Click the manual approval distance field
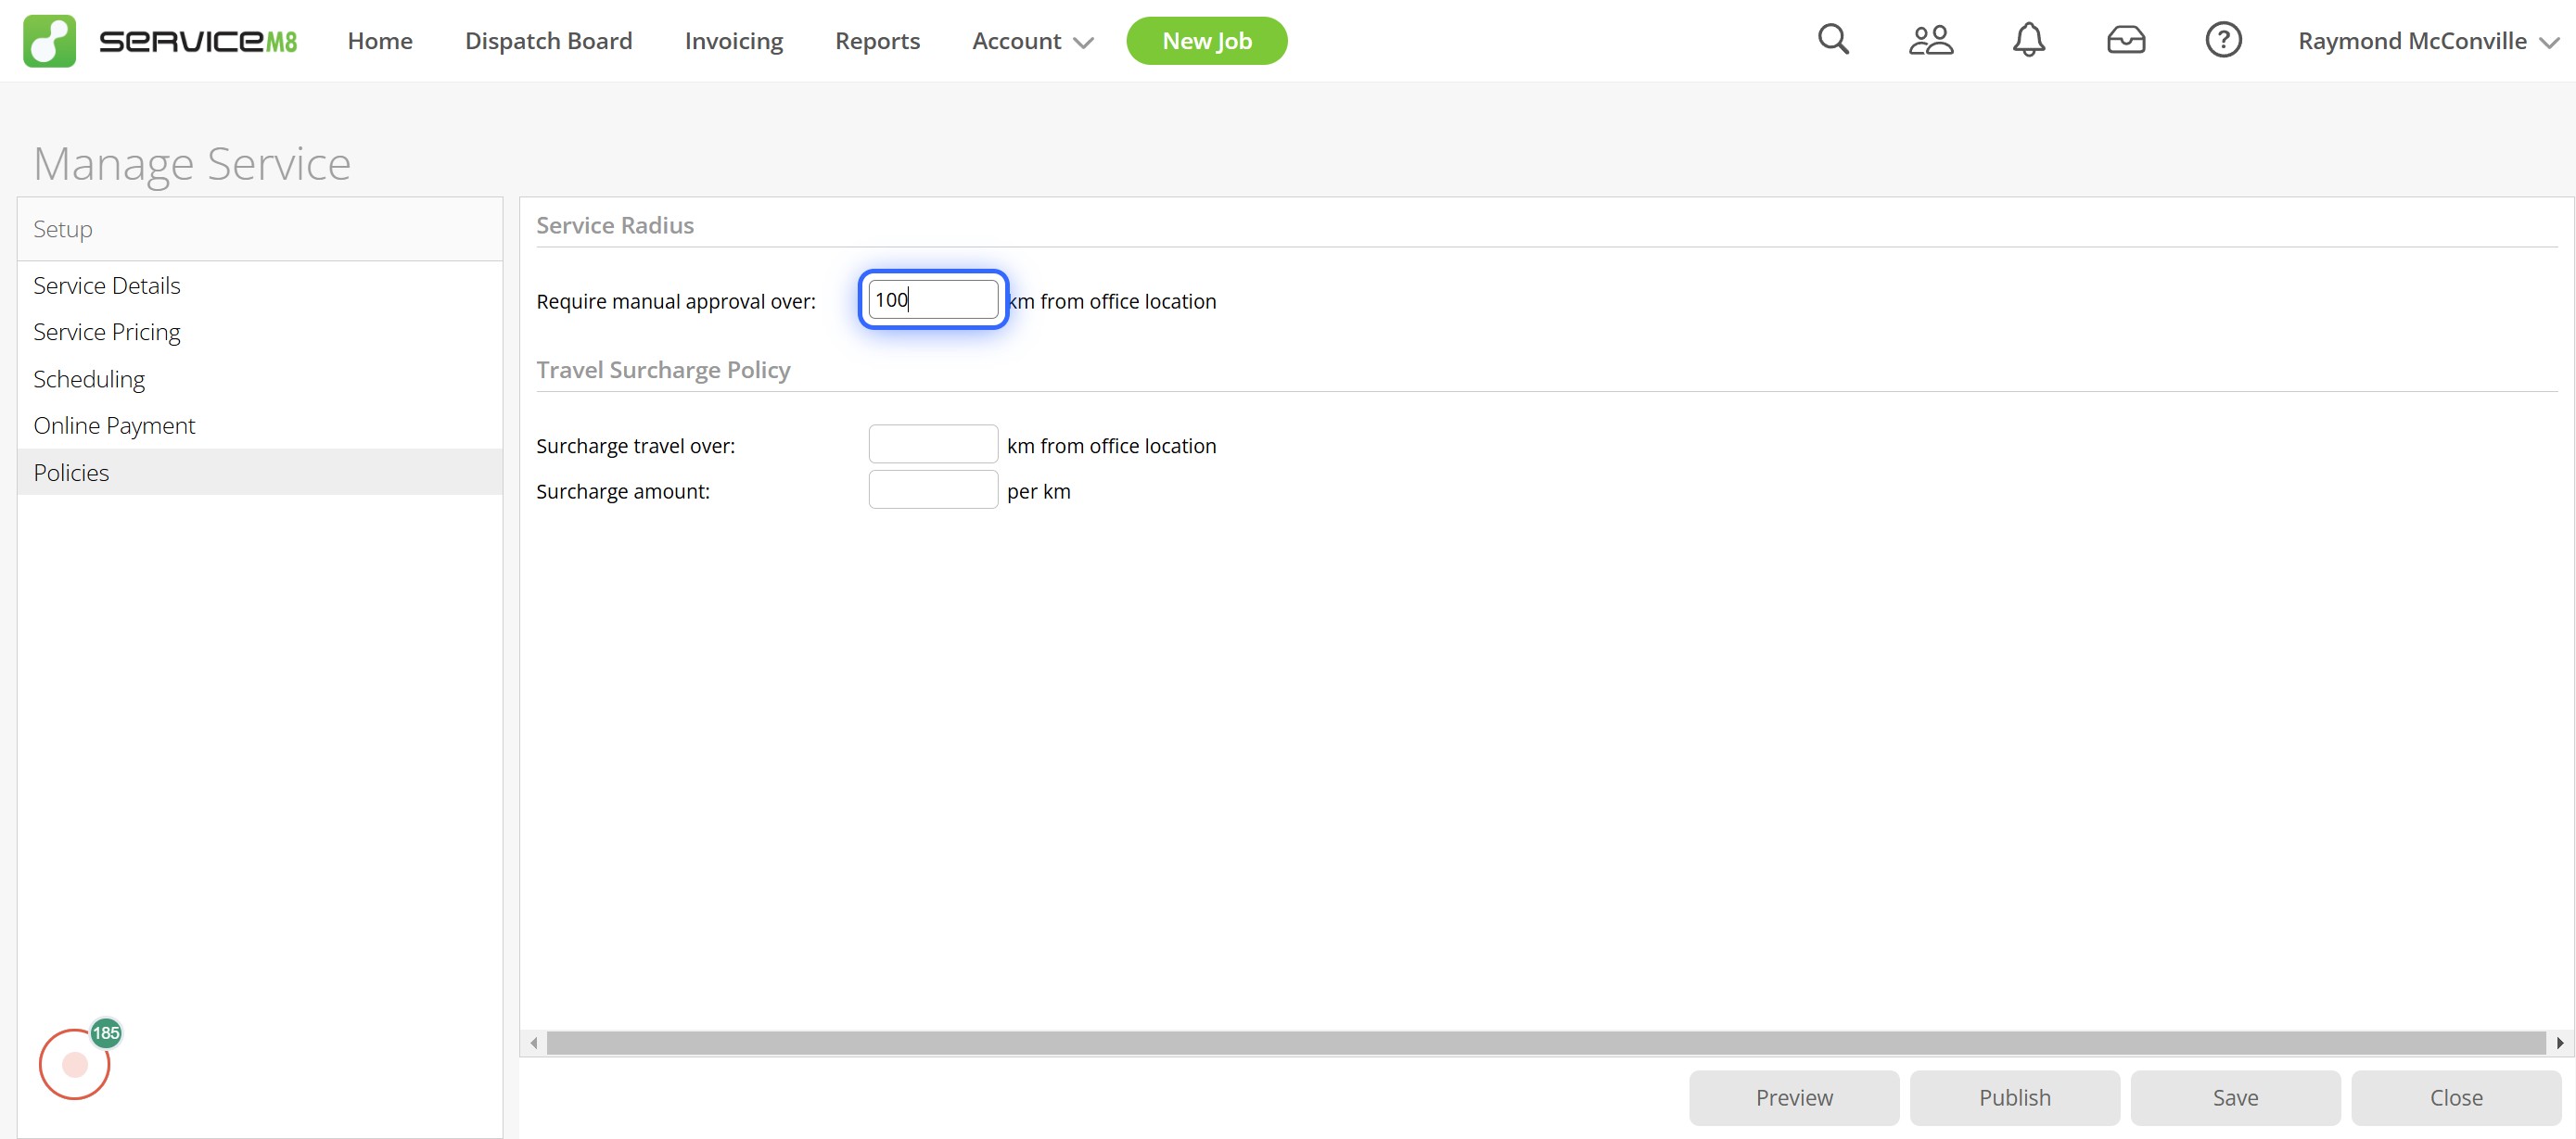This screenshot has width=2576, height=1139. [x=932, y=299]
